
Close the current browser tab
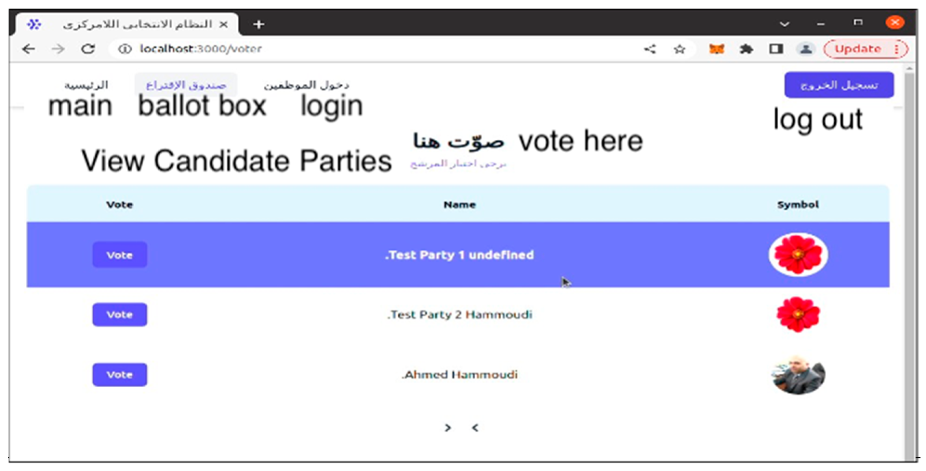click(x=224, y=24)
